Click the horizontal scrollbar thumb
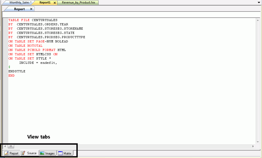The image size is (262, 158). (11, 147)
